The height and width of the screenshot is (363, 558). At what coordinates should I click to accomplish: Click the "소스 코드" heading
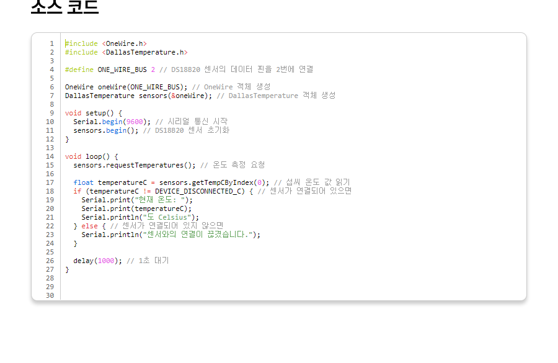pos(64,6)
